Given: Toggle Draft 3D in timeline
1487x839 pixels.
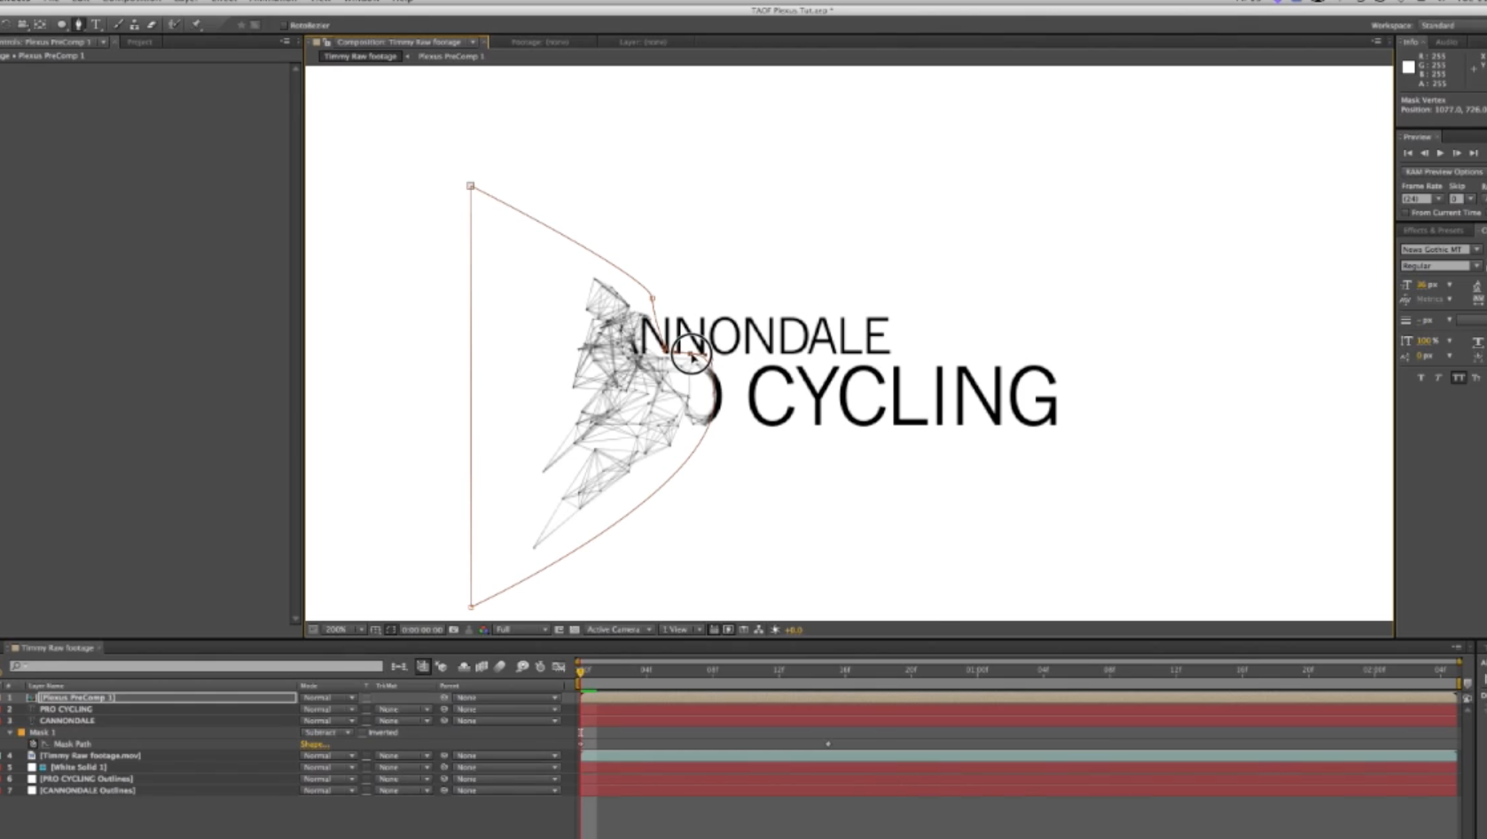Looking at the screenshot, I should coord(441,666).
